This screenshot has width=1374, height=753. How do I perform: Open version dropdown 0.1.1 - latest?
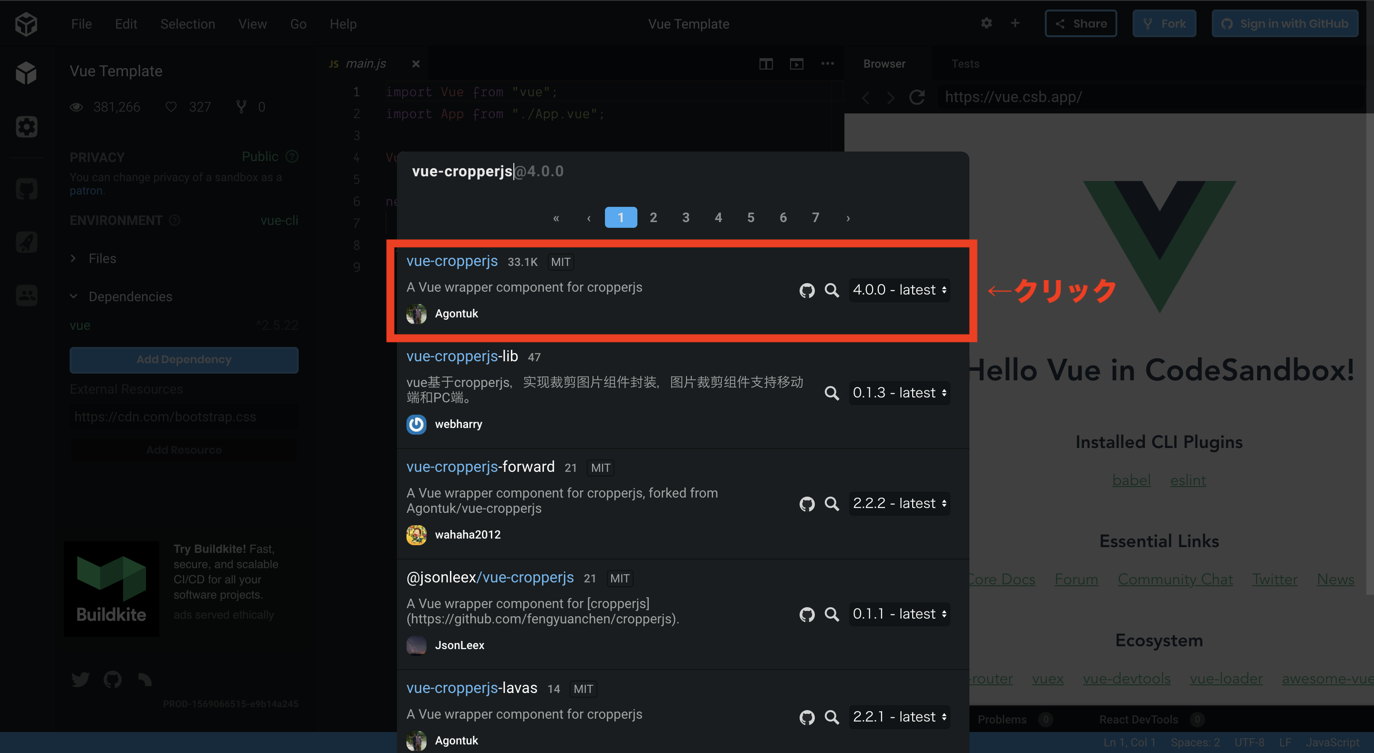[x=899, y=614]
